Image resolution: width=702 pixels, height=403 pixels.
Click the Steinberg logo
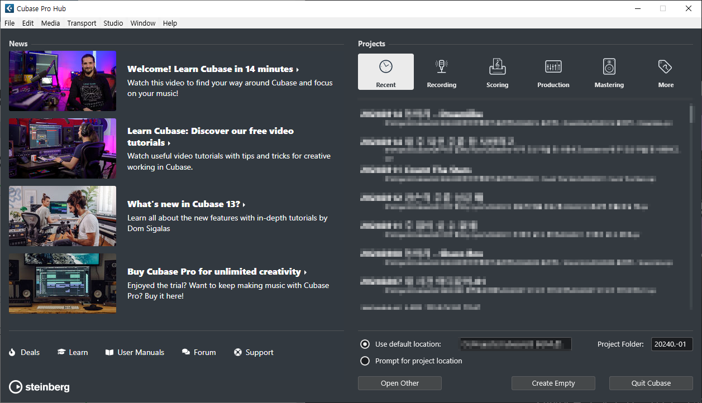coord(40,387)
